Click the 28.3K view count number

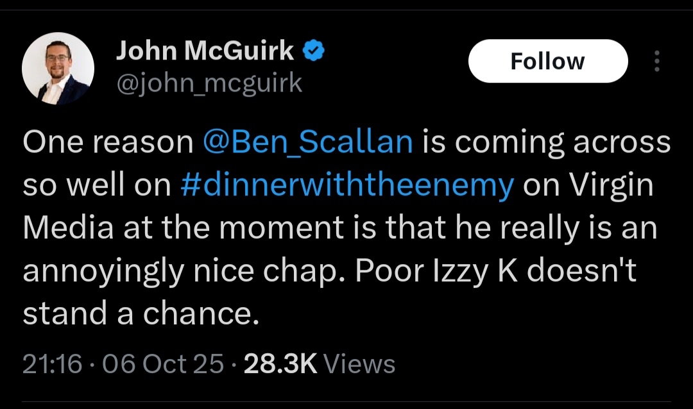[280, 364]
